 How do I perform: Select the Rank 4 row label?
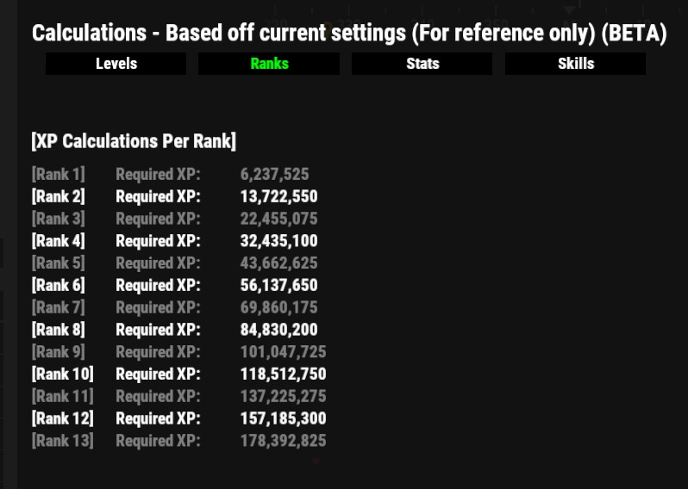[x=59, y=241]
